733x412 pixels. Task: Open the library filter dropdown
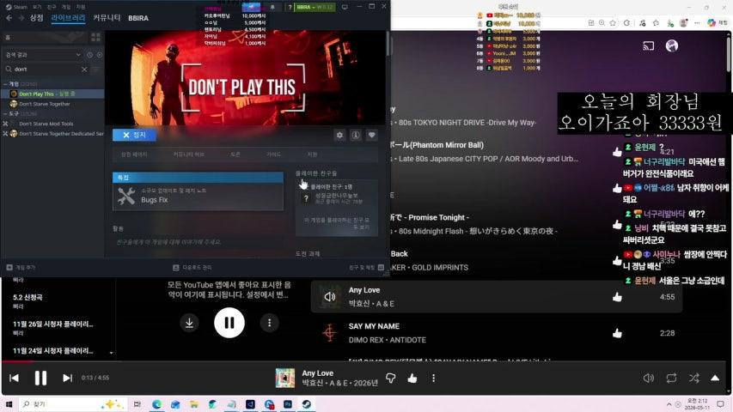click(x=42, y=55)
